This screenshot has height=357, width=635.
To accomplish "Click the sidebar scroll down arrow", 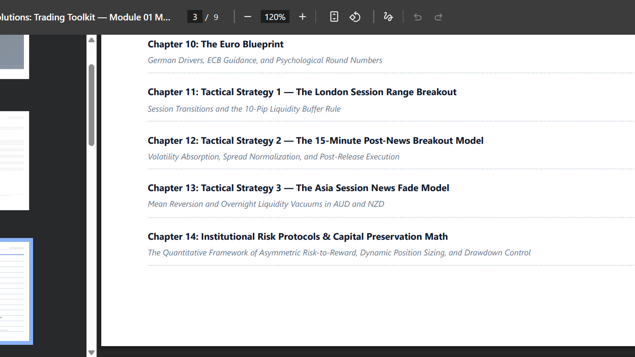I will click(x=91, y=352).
